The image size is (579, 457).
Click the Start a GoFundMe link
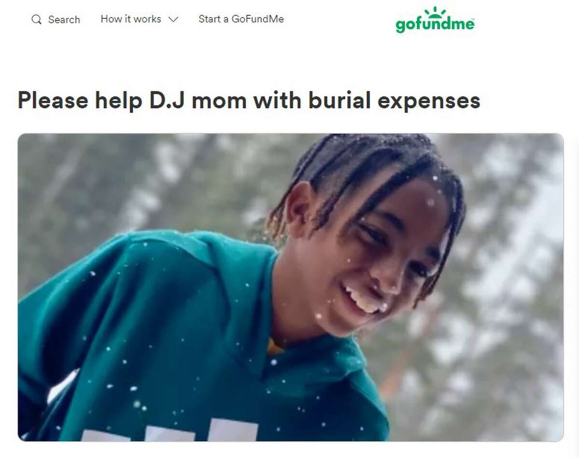(241, 19)
